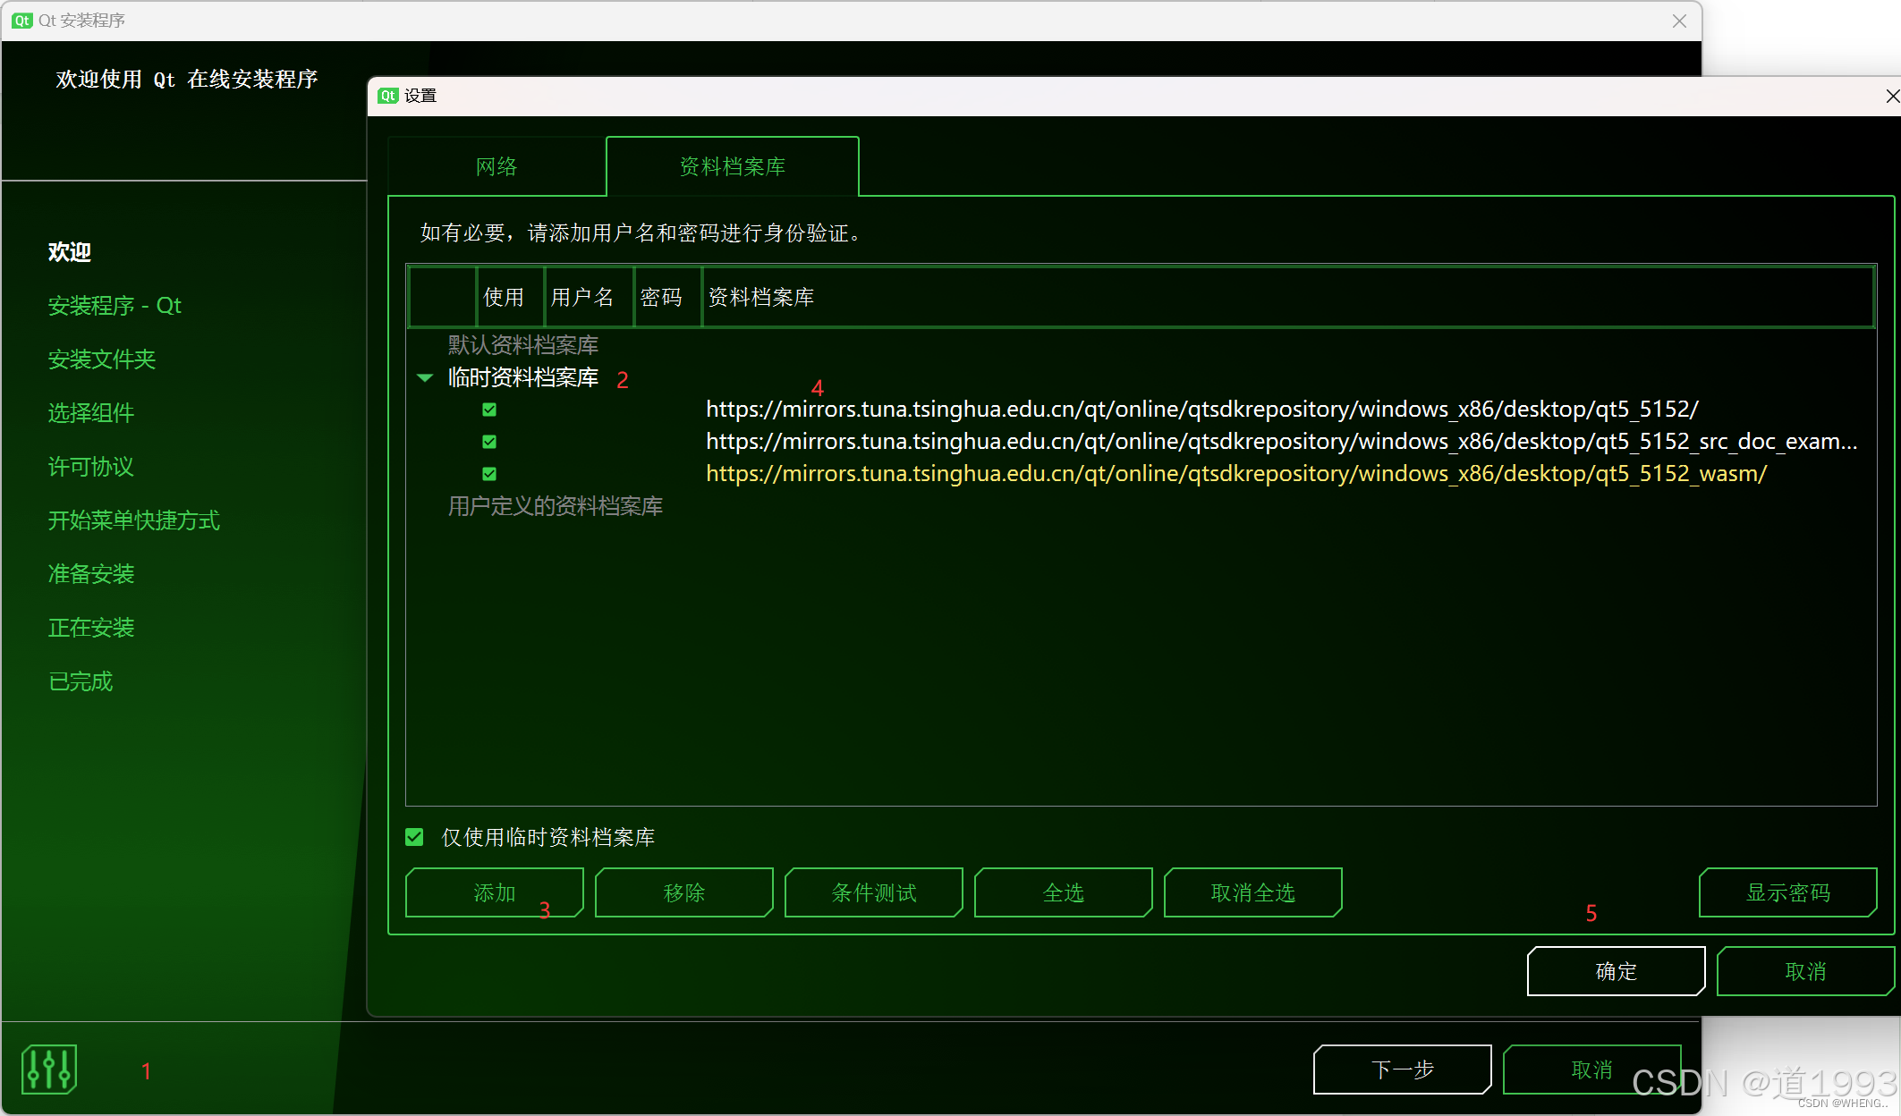Select the 默认资料档案库 tree item
1901x1116 pixels.
pos(523,345)
